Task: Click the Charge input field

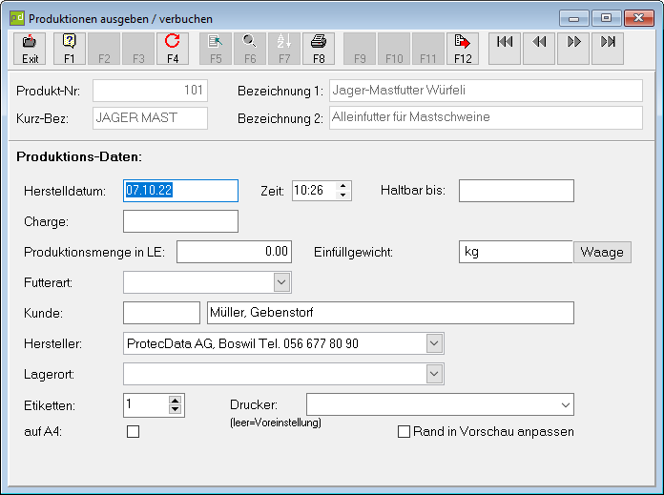Action: pyautogui.click(x=181, y=221)
